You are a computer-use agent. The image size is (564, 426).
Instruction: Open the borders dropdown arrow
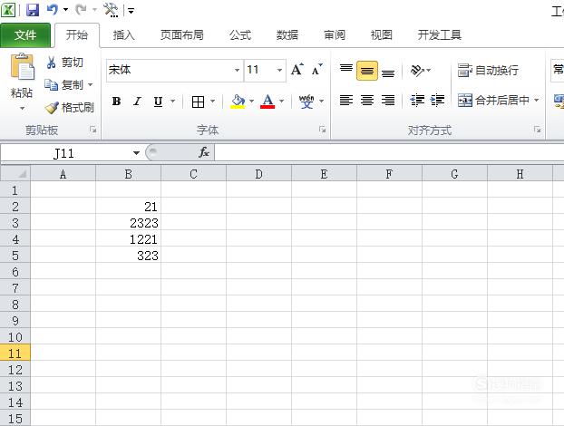(212, 102)
